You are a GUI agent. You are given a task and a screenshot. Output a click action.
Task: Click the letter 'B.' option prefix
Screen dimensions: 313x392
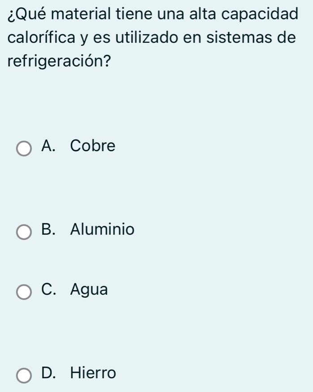tap(50, 230)
